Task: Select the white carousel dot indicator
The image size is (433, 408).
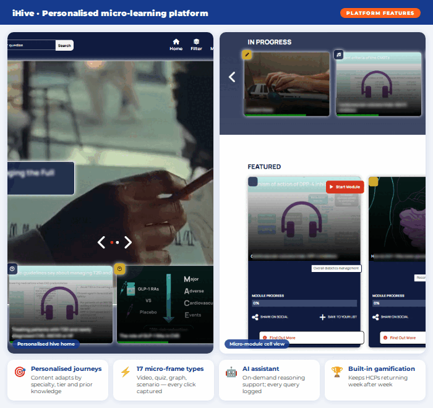Action: [118, 242]
